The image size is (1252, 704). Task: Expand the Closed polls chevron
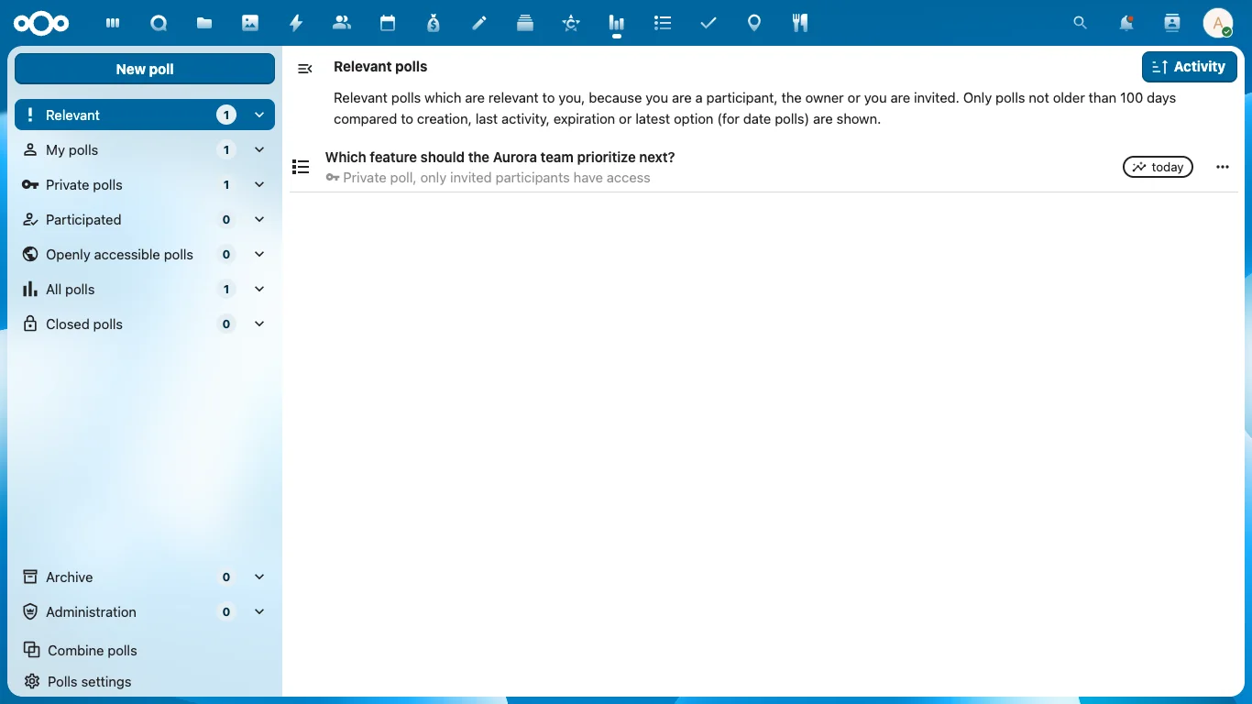coord(259,324)
